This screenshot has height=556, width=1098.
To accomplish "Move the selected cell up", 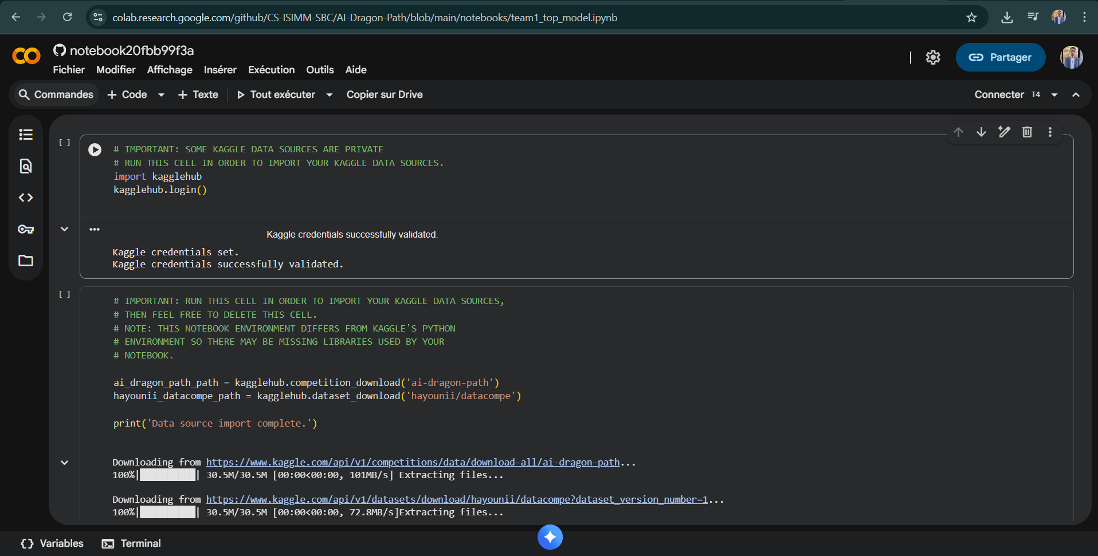I will (x=959, y=132).
